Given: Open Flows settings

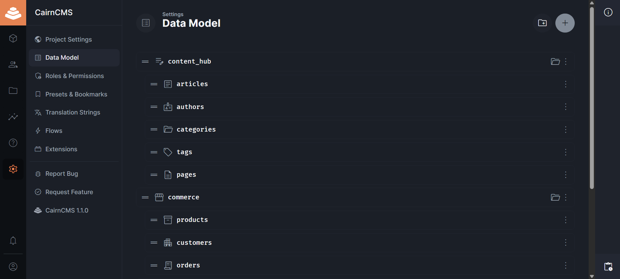Looking at the screenshot, I should 74,131.
